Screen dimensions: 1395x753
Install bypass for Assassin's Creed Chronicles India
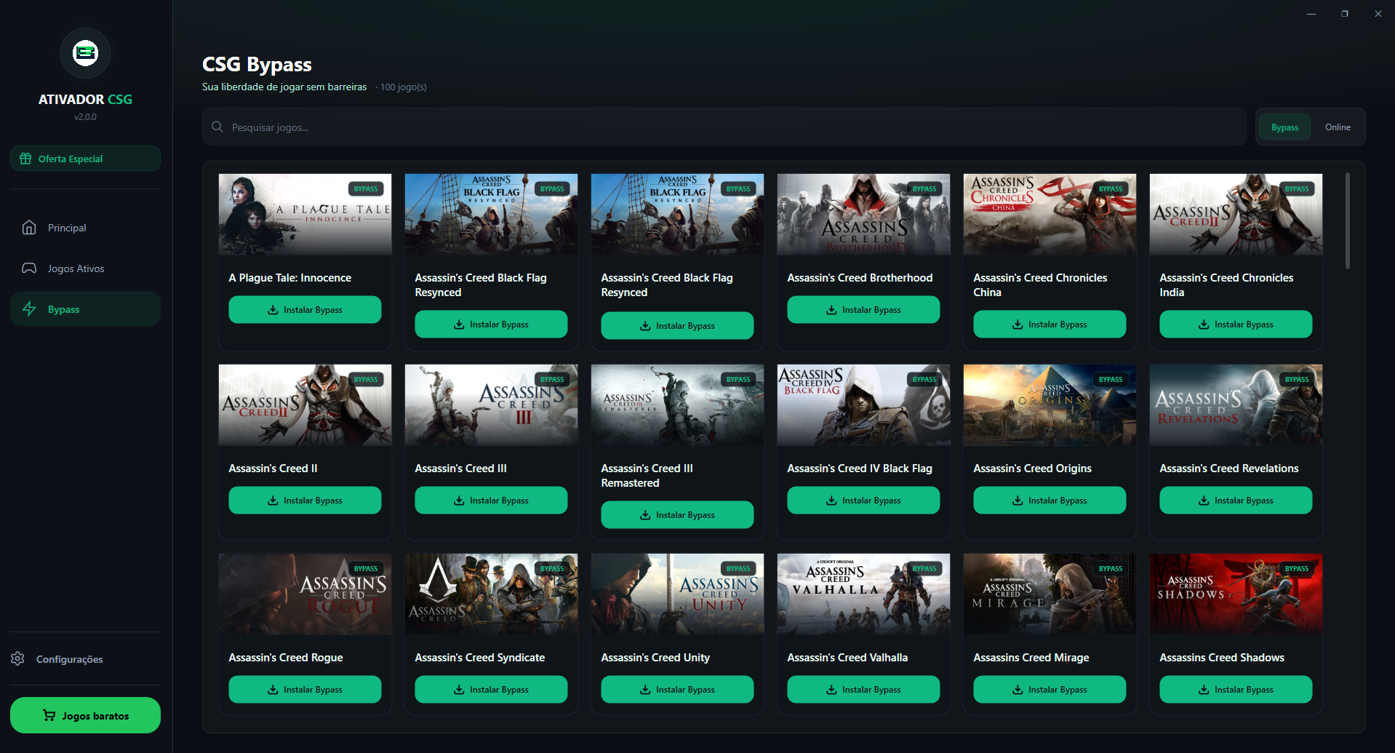pyautogui.click(x=1236, y=324)
